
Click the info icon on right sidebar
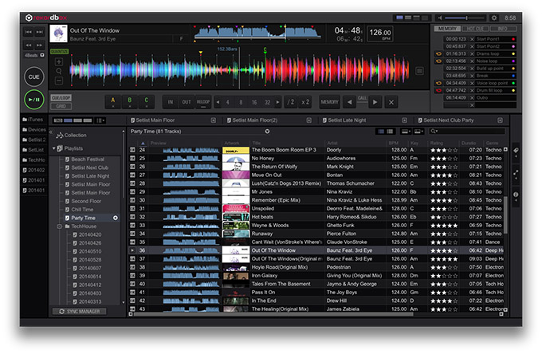click(515, 195)
